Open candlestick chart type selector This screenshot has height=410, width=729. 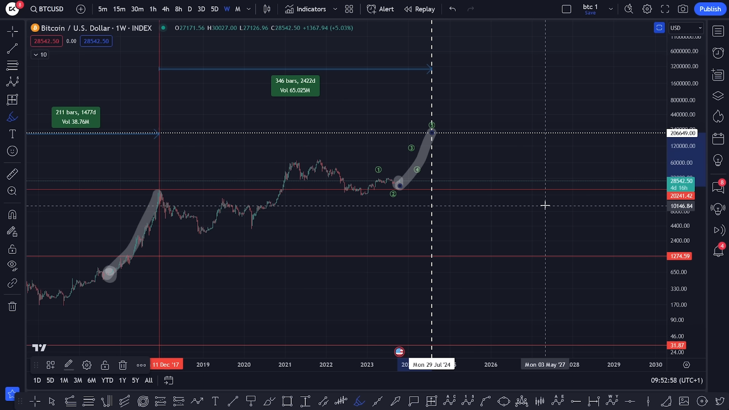[x=267, y=9]
